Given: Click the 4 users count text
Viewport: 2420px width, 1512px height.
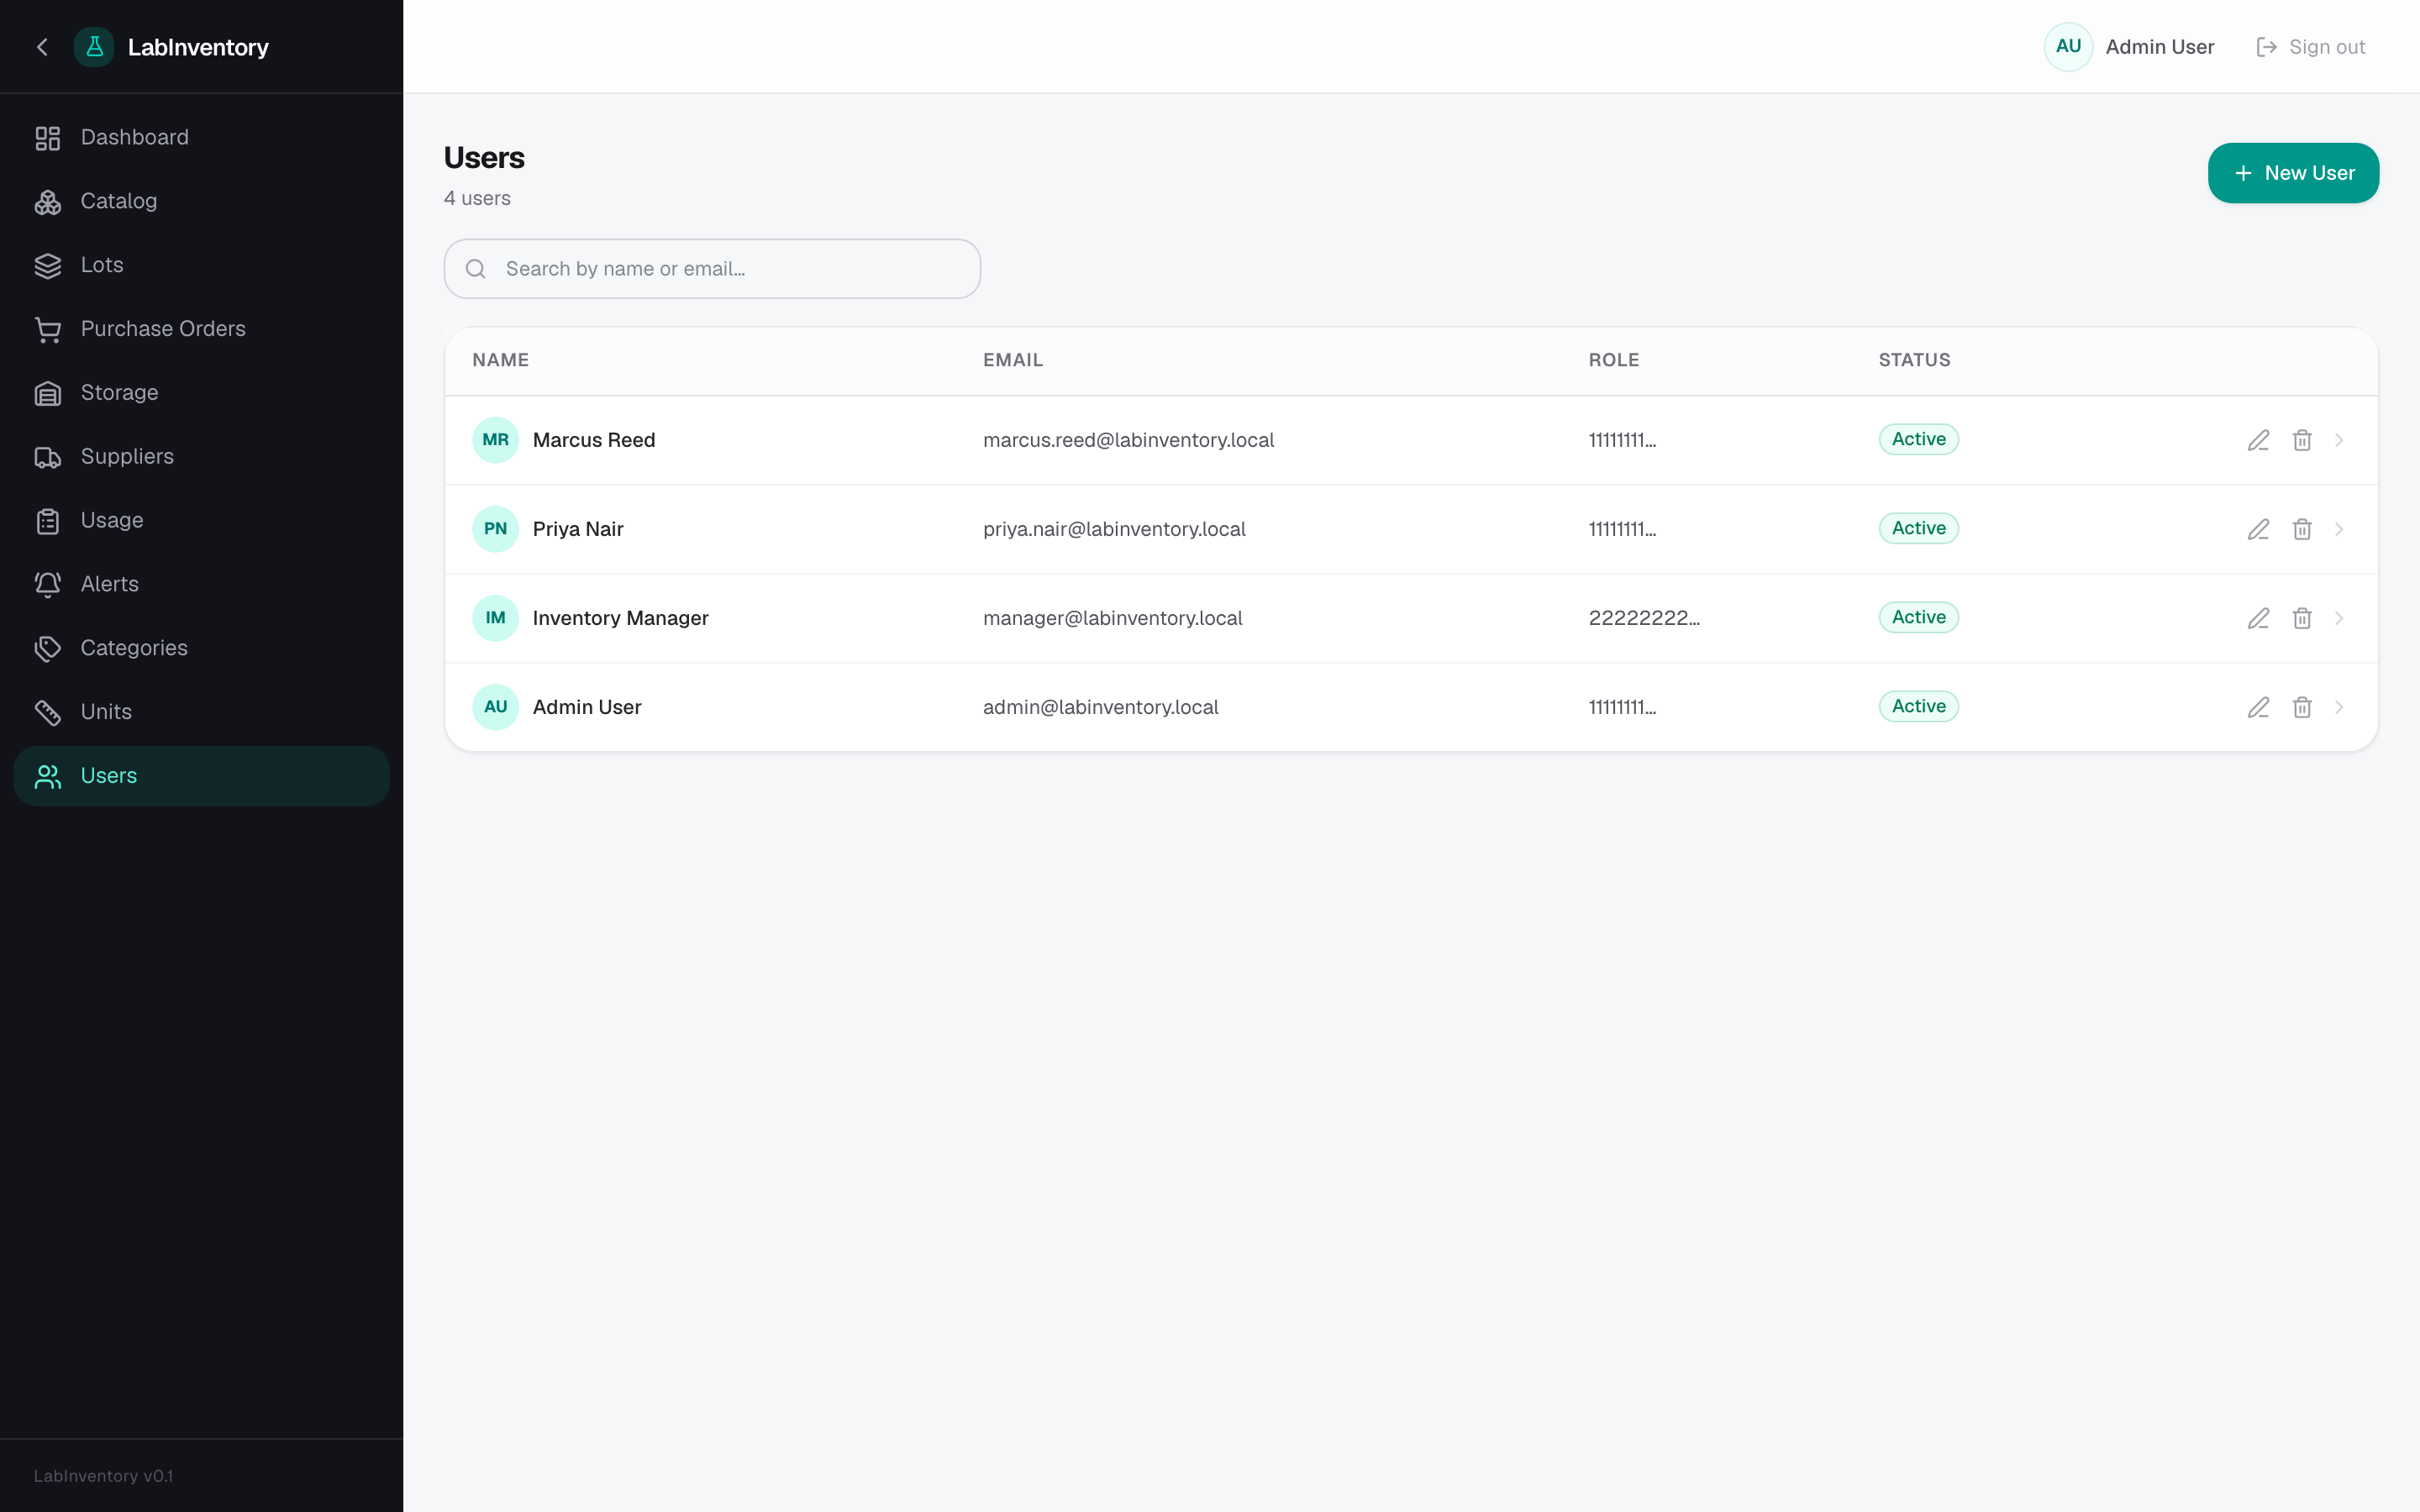Looking at the screenshot, I should coord(477,198).
